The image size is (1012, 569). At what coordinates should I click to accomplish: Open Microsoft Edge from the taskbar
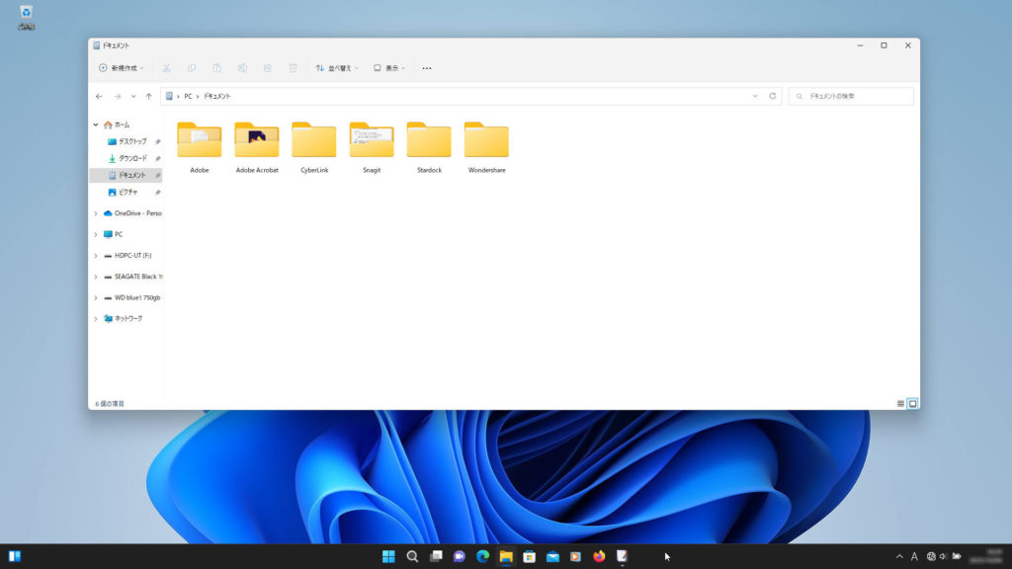[482, 556]
